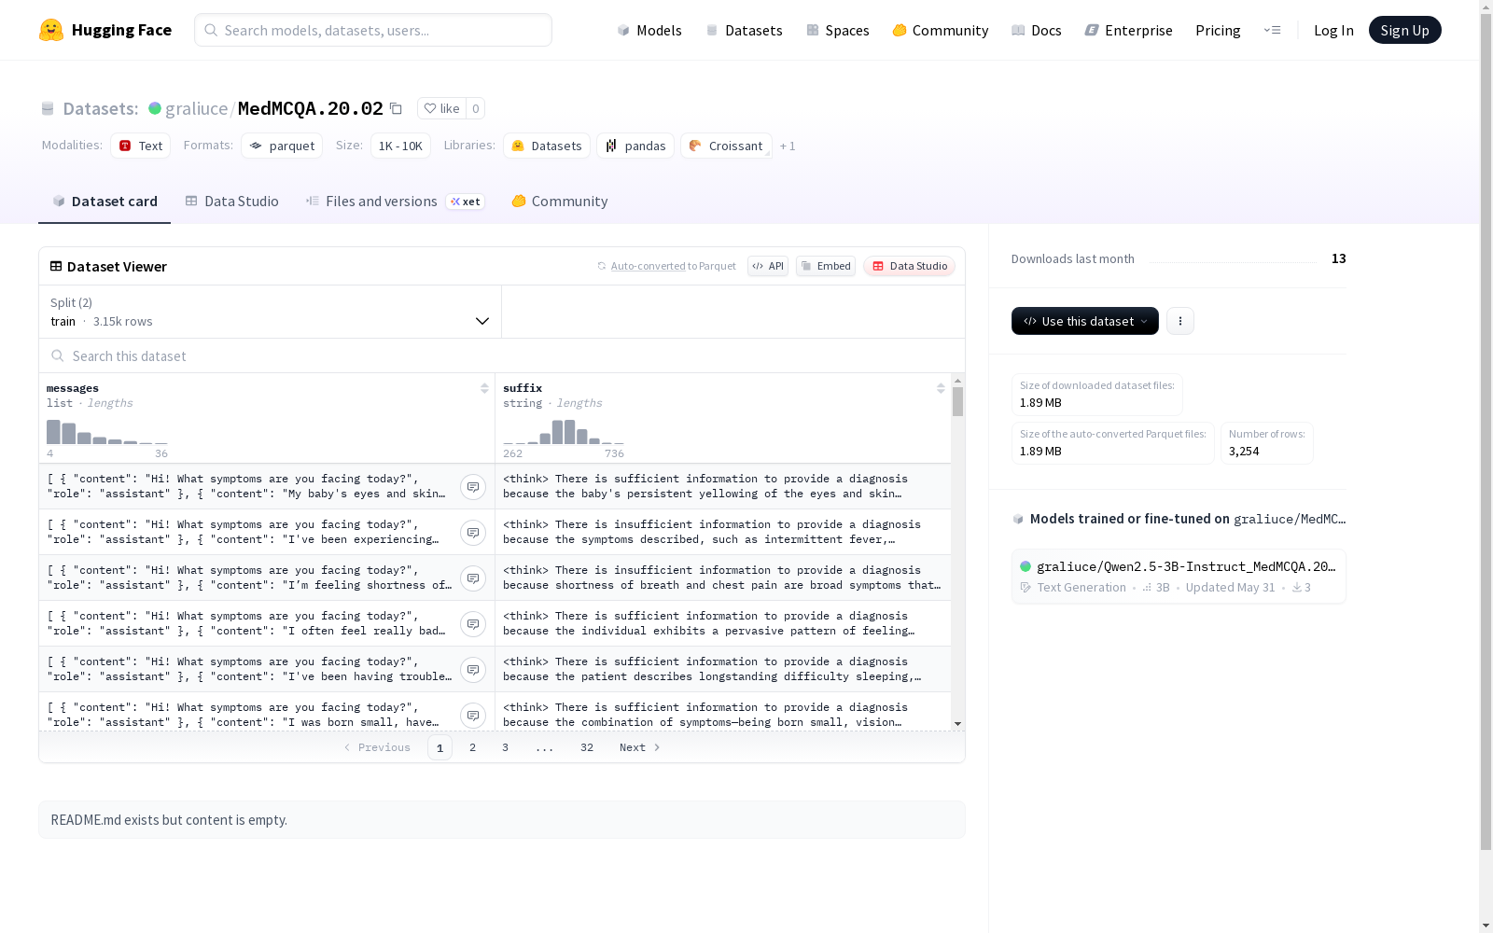Screen dimensions: 1493x933
Task: Open conversation view for the "My baby's eyes" row
Action: 473,487
